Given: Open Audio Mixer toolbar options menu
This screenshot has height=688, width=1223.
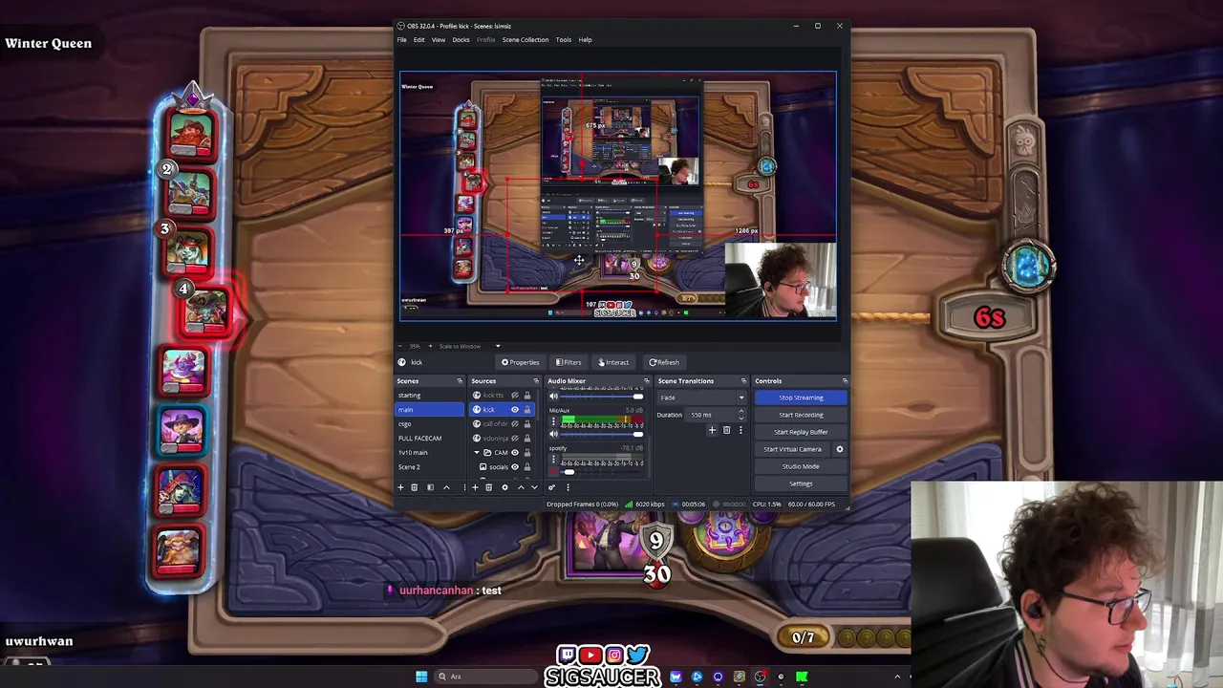Looking at the screenshot, I should (568, 487).
